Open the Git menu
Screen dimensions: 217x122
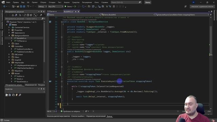click(28, 2)
